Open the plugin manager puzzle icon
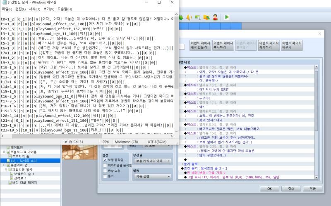Viewport: 331px width, 206px height. click(x=181, y=17)
